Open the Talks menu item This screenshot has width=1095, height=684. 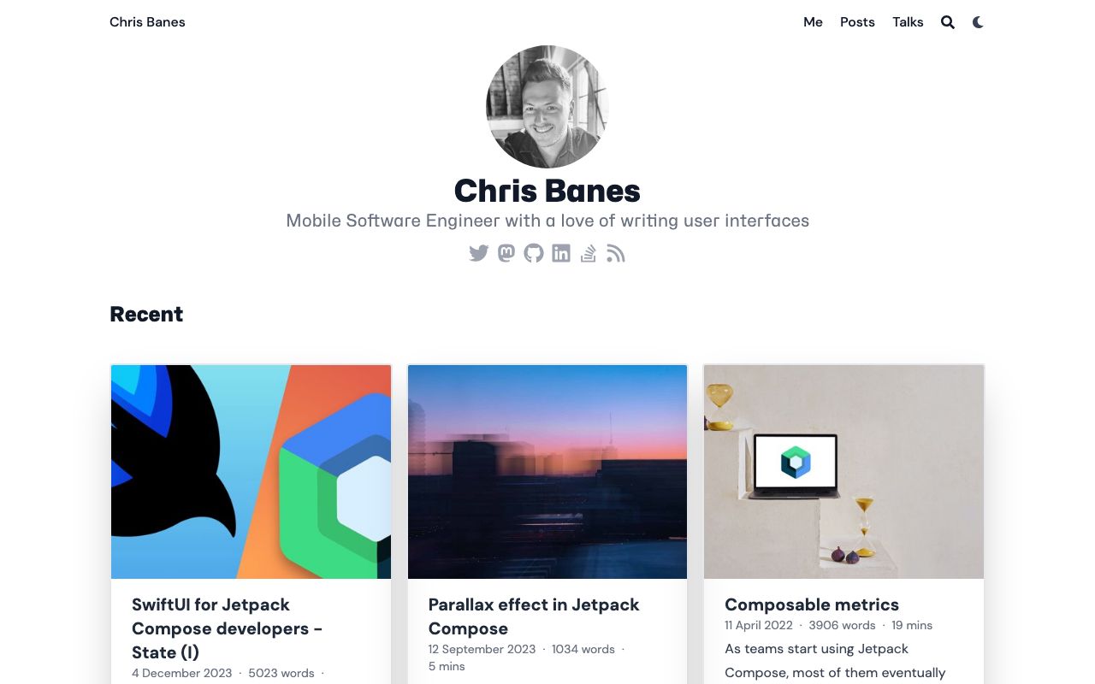[x=908, y=22]
